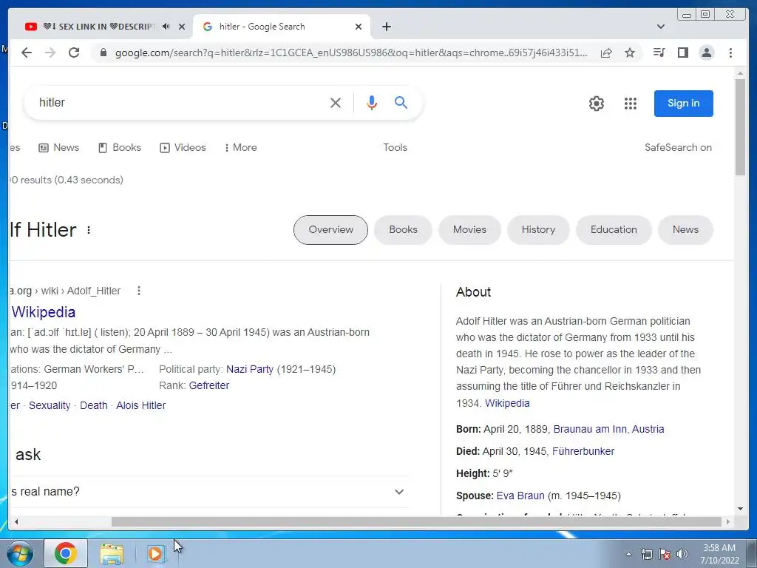757x568 pixels.
Task: Click the address bar URL
Action: (351, 53)
